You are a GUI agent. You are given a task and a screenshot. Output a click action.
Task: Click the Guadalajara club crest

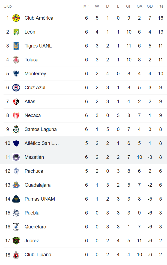click(x=16, y=185)
